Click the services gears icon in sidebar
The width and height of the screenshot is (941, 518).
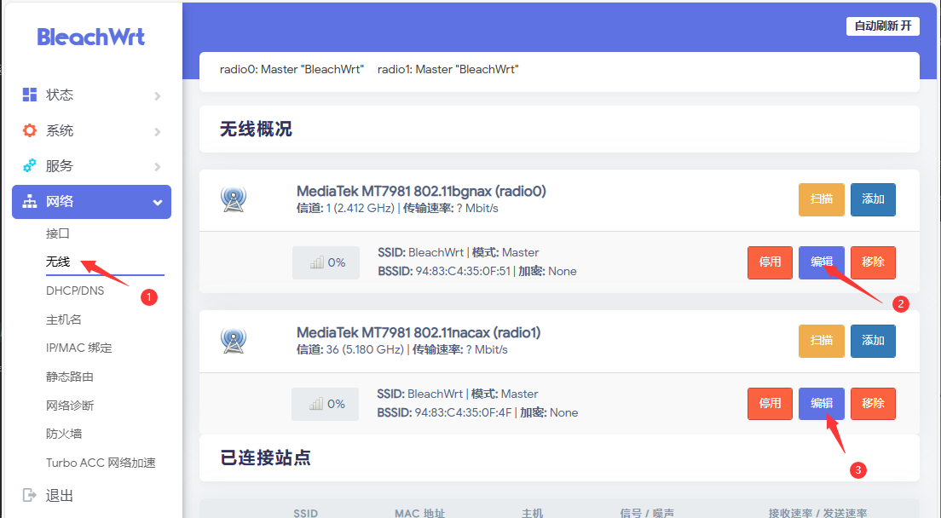[x=30, y=165]
